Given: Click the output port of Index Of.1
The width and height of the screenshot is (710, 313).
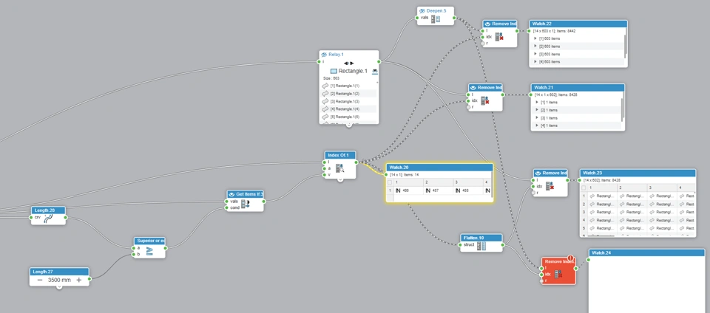Looking at the screenshot, I should click(356, 162).
